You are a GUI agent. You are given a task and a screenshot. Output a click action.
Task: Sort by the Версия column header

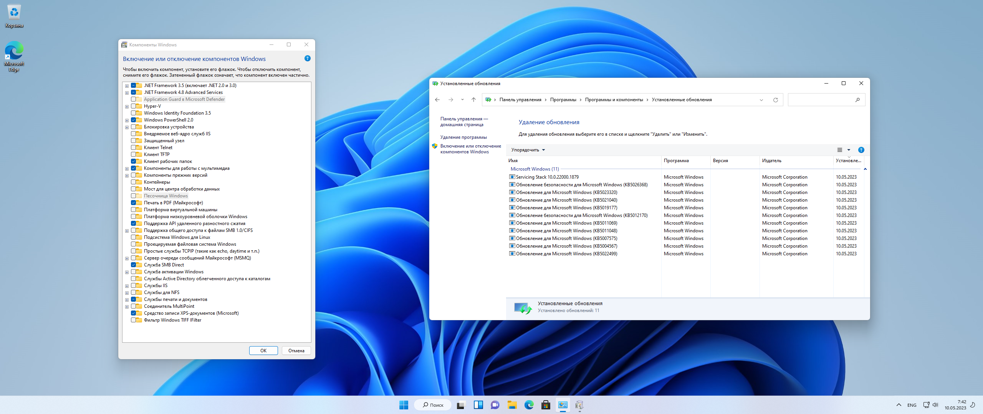735,161
